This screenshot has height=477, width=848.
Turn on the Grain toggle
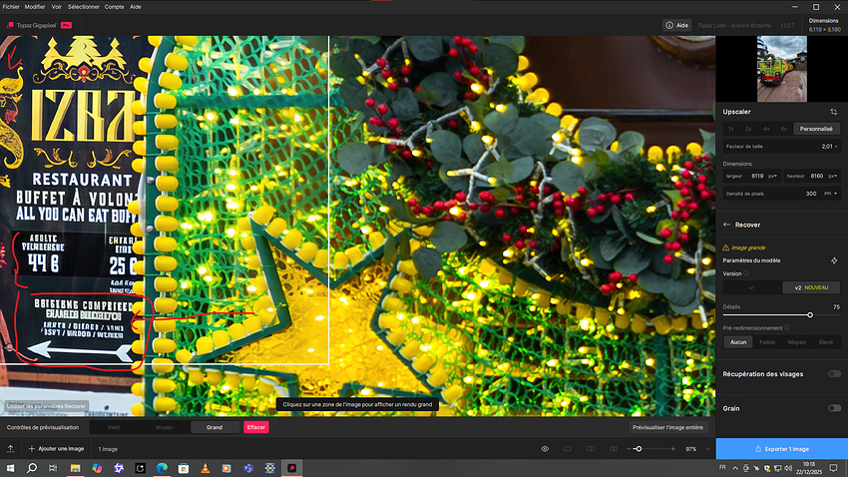(x=834, y=408)
